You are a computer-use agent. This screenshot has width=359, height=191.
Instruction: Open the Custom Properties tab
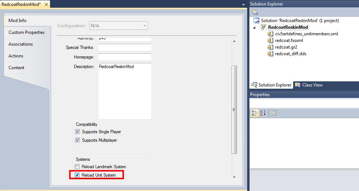click(x=27, y=32)
